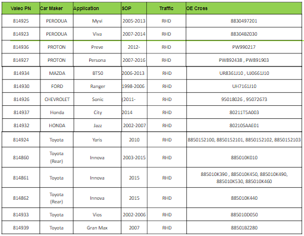Select the Jazz application cell
Image resolution: width=304 pixels, height=236 pixels.
98,125
